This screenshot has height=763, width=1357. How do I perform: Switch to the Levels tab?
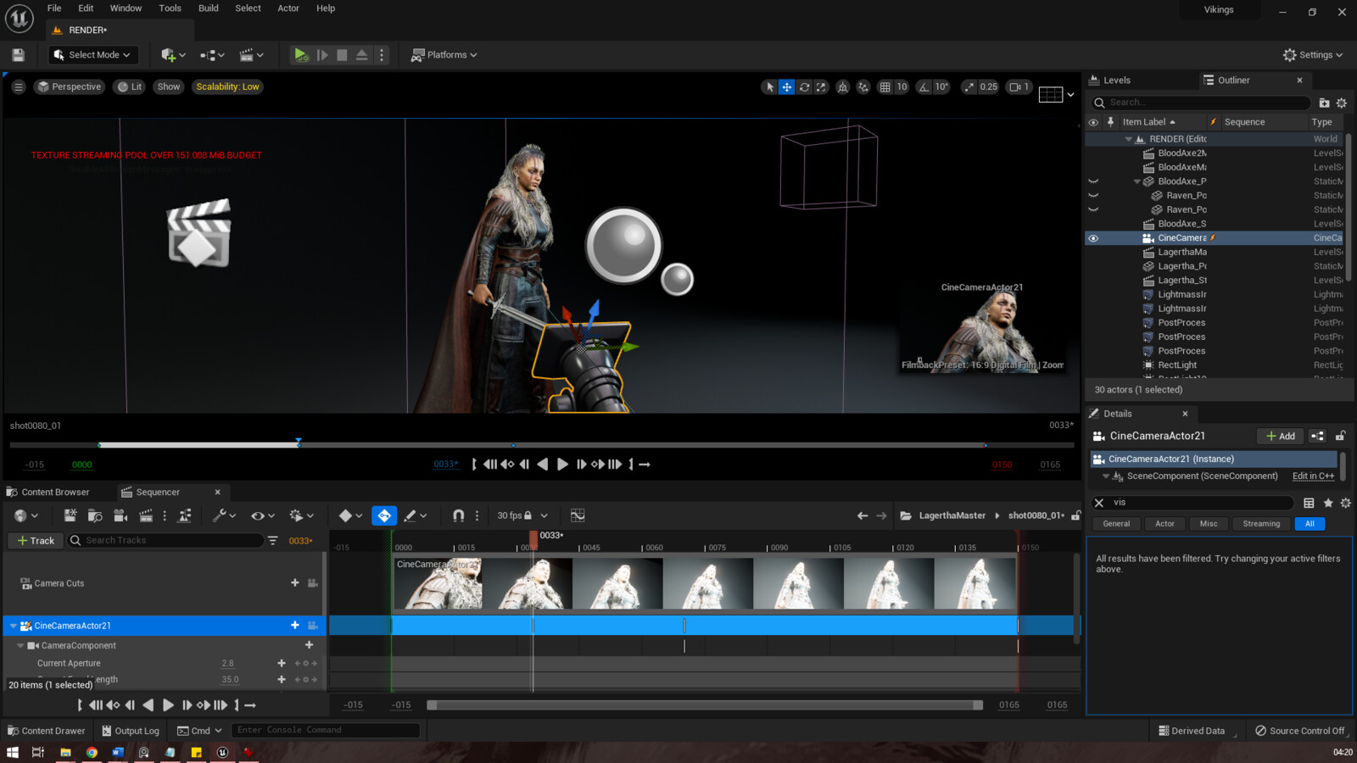pos(1116,81)
